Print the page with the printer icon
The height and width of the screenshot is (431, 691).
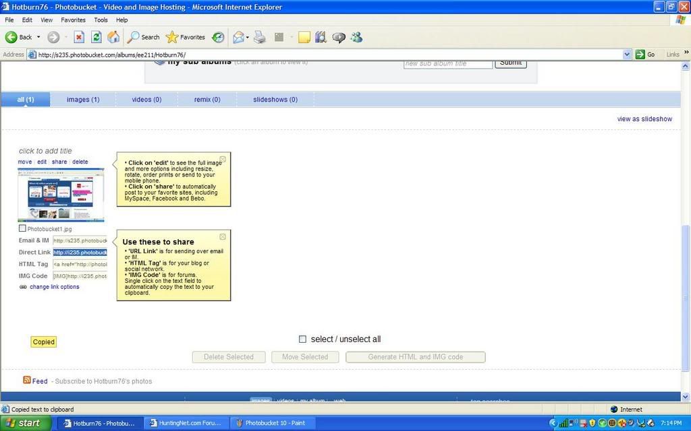[x=260, y=38]
